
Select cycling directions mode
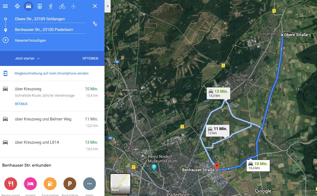[62, 6]
